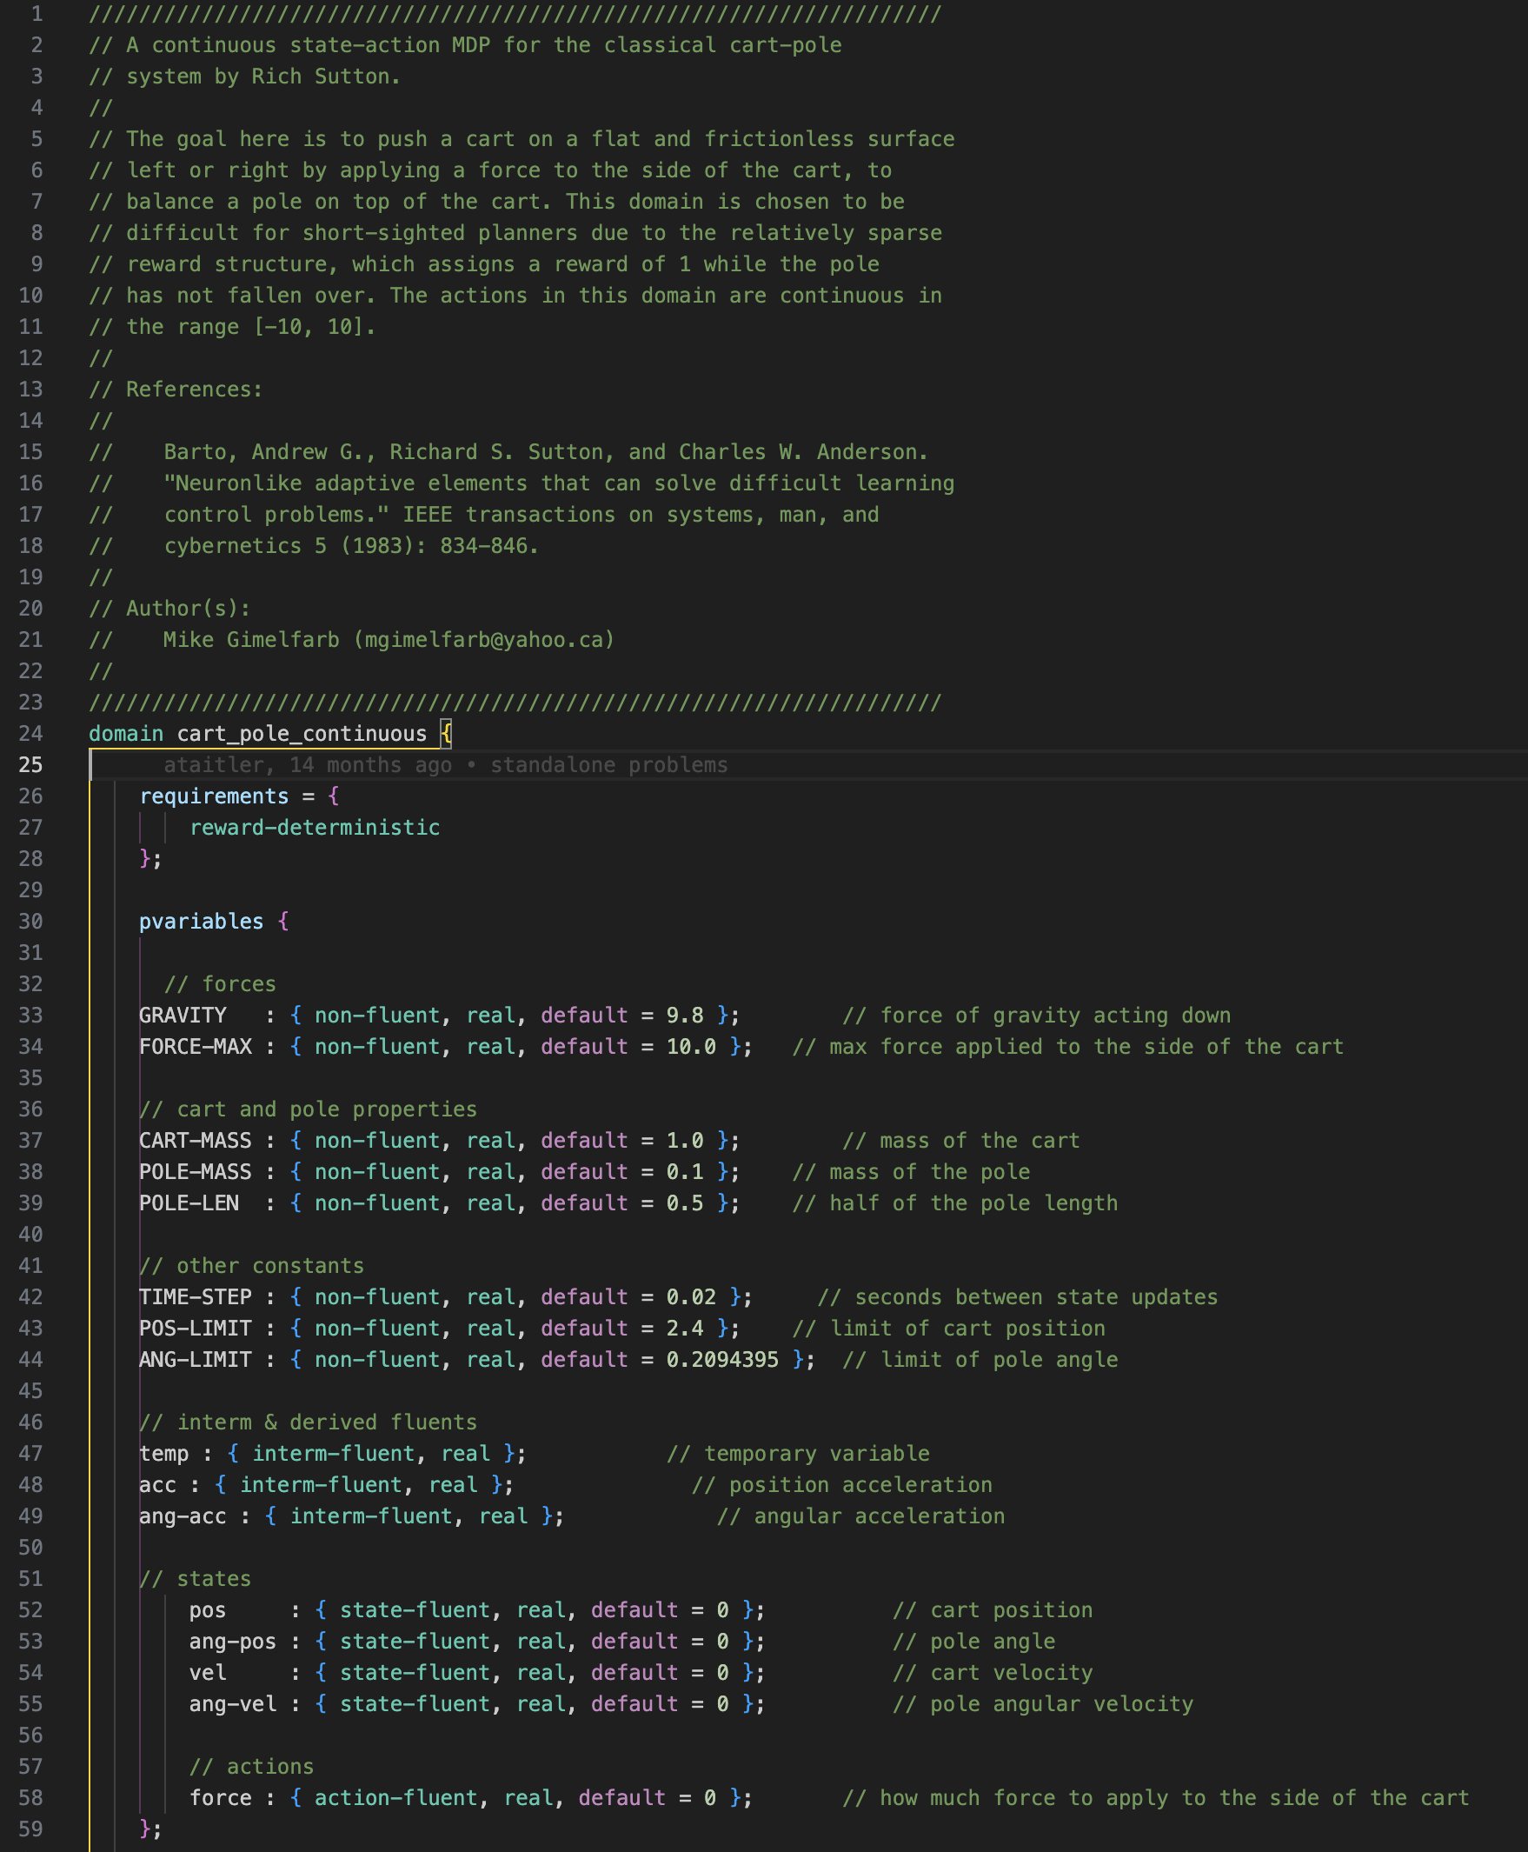
Task: Click the git blame annotation by ataitler
Action: 445,764
